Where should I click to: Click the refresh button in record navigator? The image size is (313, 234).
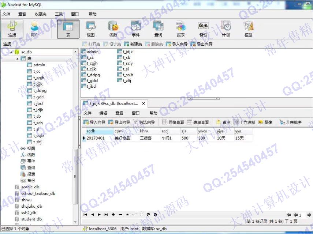pyautogui.click(x=148, y=215)
